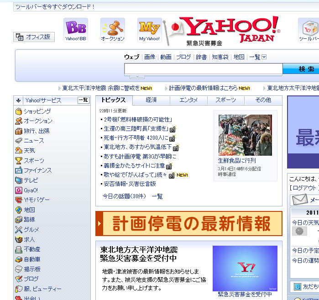Viewport: 319px width, 300px height.
Task: Click the mail envelope icon
Action: coord(300,200)
